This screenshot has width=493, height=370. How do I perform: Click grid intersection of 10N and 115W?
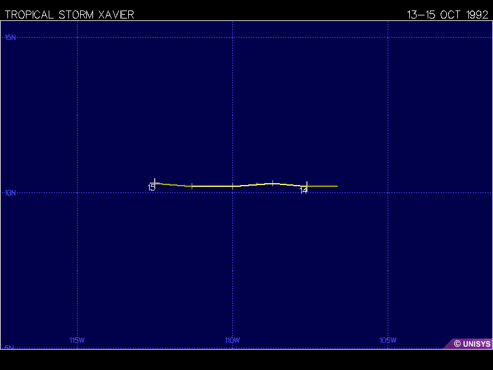pyautogui.click(x=77, y=192)
